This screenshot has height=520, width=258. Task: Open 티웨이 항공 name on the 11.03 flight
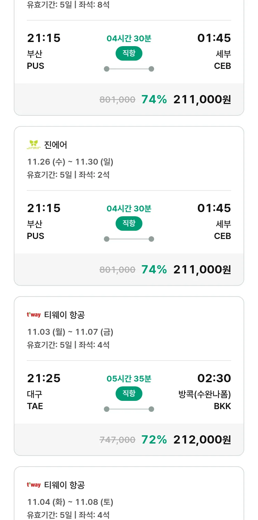[64, 315]
